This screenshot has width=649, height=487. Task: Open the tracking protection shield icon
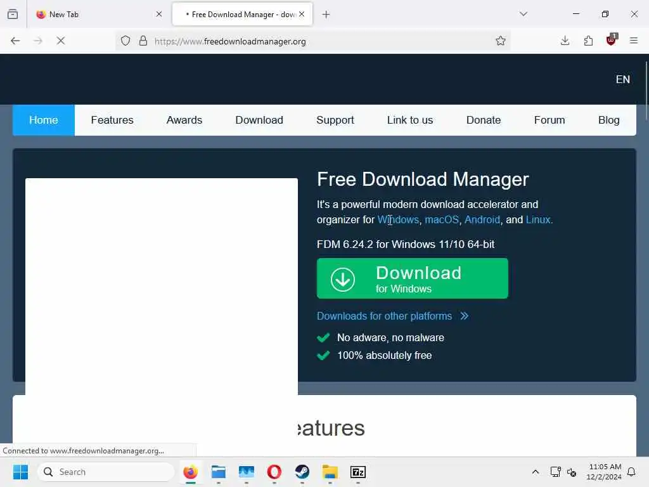[x=125, y=41]
